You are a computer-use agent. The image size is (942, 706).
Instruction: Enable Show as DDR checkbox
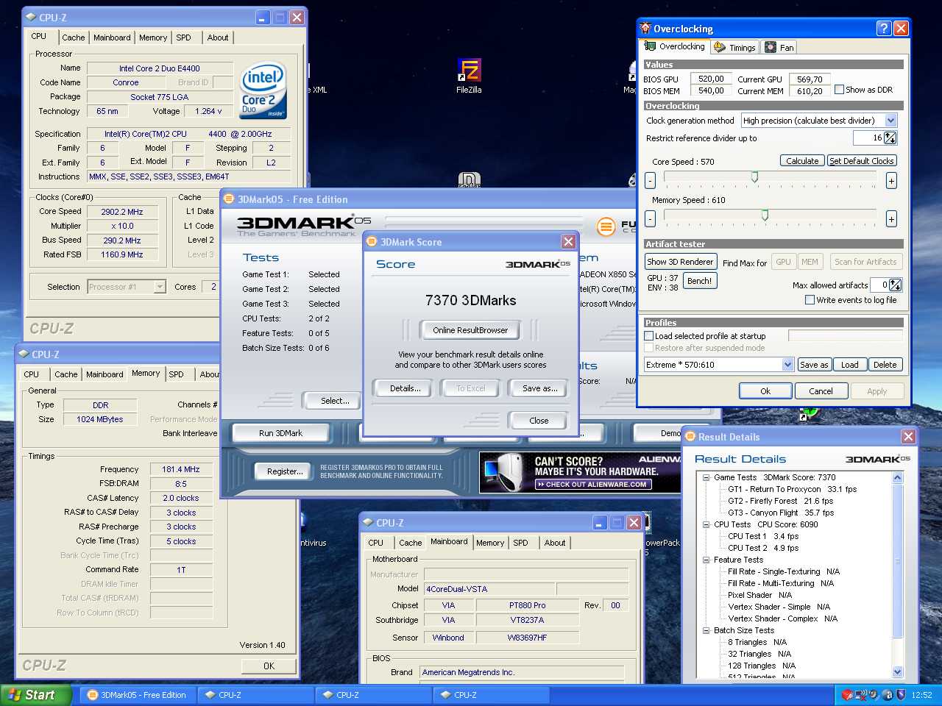point(839,90)
